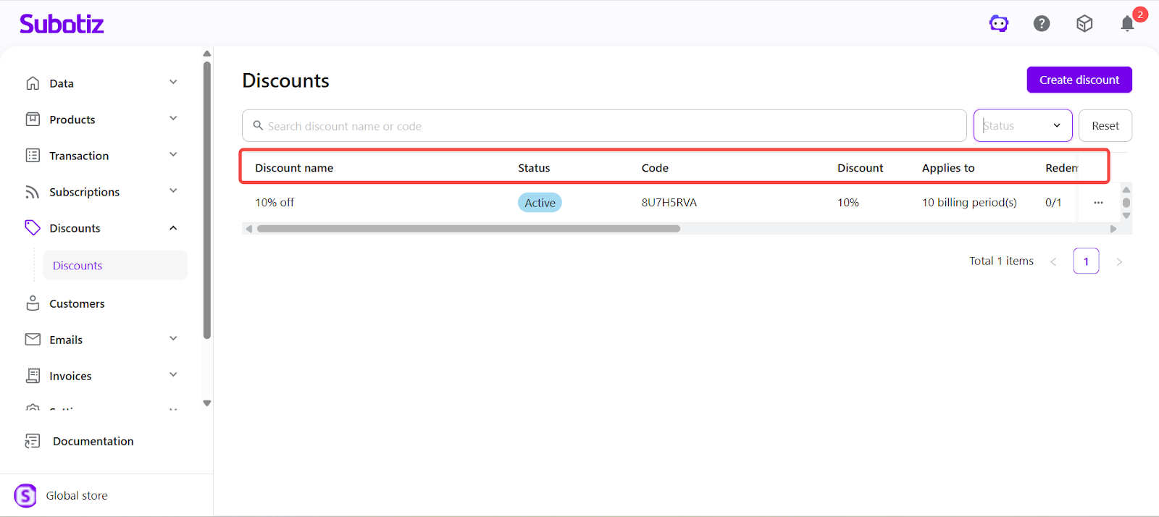Focus the search discount name field
The image size is (1159, 517).
click(608, 126)
